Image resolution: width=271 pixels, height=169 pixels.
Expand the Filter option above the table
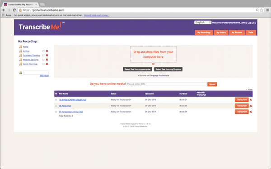click(x=249, y=89)
